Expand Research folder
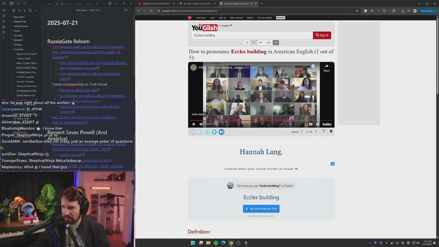The image size is (439, 247). click(x=18, y=40)
